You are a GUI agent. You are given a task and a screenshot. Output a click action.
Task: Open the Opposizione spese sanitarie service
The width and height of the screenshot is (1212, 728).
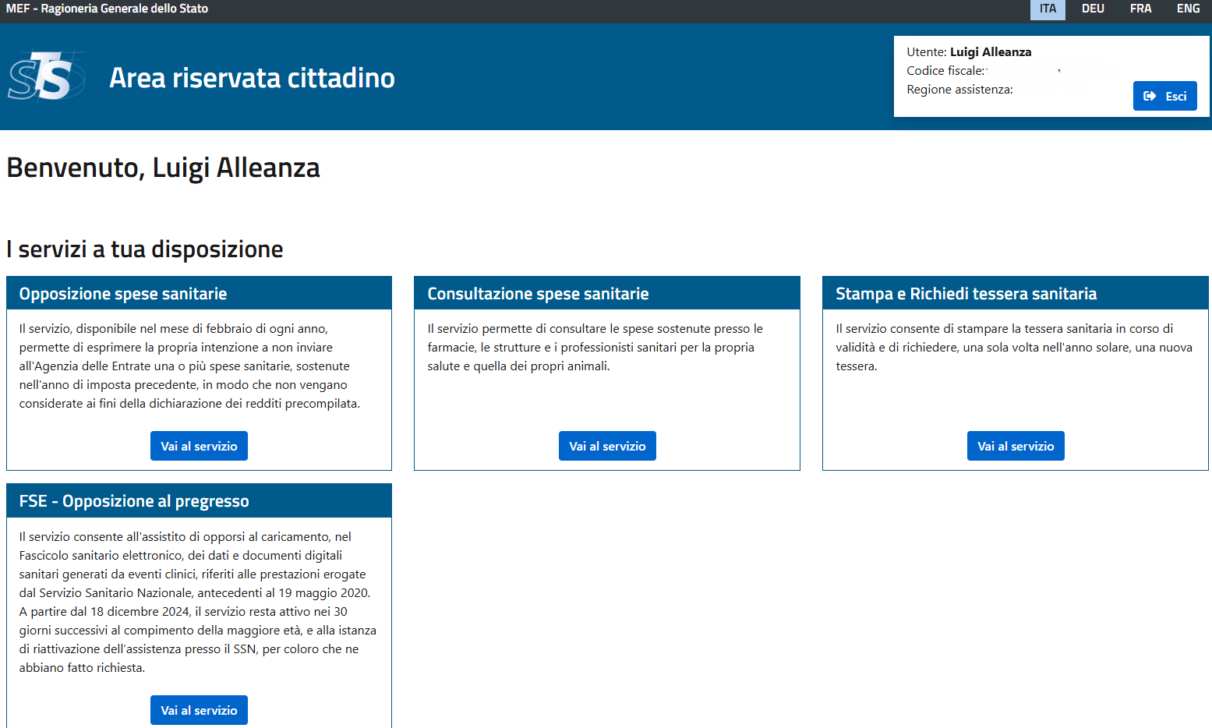coord(199,445)
